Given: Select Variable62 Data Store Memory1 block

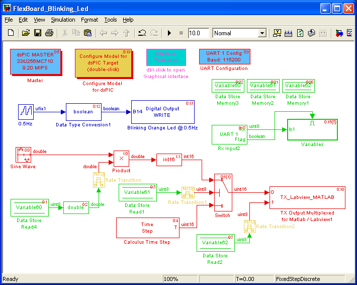Looking at the screenshot, I should [299, 86].
